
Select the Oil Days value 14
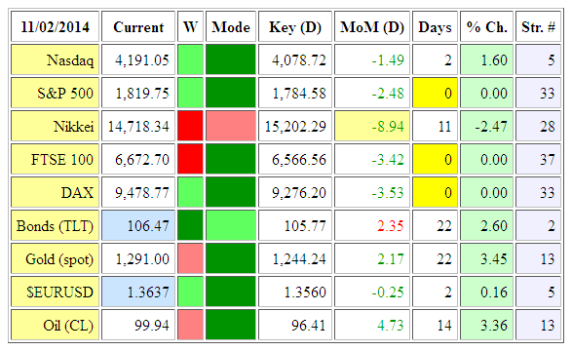tap(435, 325)
